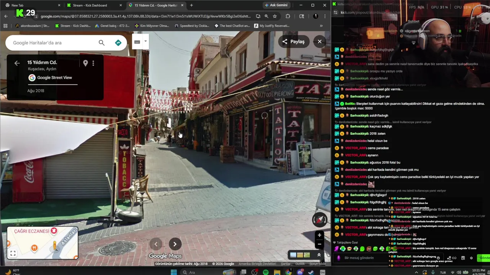Switch to Stream - Kick Dashboard tab
This screenshot has height=275, width=490.
click(x=94, y=5)
